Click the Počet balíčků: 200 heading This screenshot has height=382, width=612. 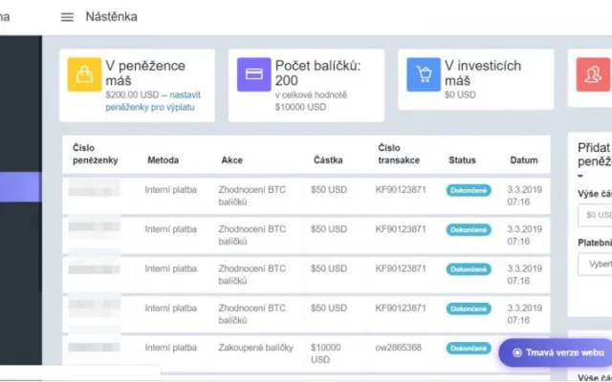click(318, 73)
